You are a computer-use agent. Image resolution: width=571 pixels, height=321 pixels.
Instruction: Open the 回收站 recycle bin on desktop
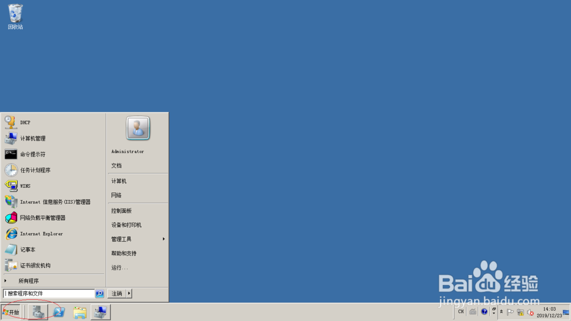click(x=15, y=17)
